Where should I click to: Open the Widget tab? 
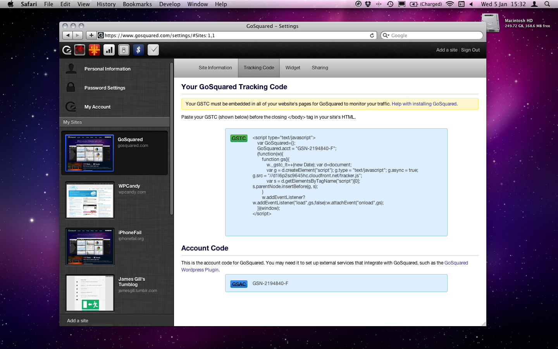click(x=293, y=68)
